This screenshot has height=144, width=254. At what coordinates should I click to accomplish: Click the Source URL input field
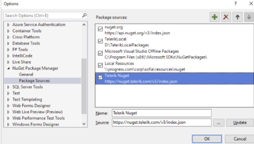coord(161,122)
